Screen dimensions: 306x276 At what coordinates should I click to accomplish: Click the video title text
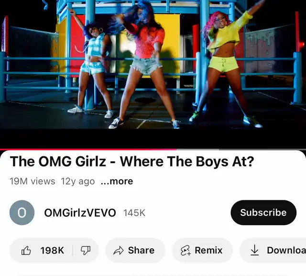pyautogui.click(x=132, y=162)
